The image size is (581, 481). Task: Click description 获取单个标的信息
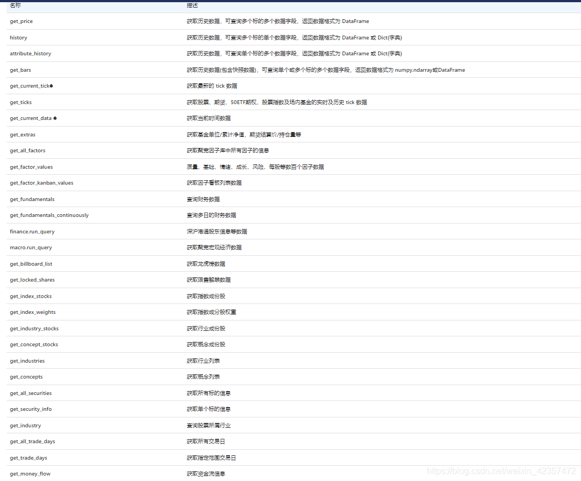point(208,409)
